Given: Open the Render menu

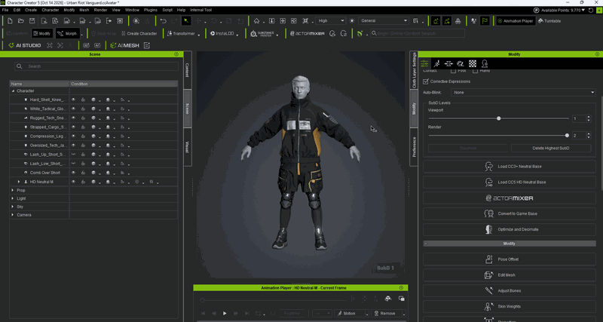Looking at the screenshot, I should (100, 10).
